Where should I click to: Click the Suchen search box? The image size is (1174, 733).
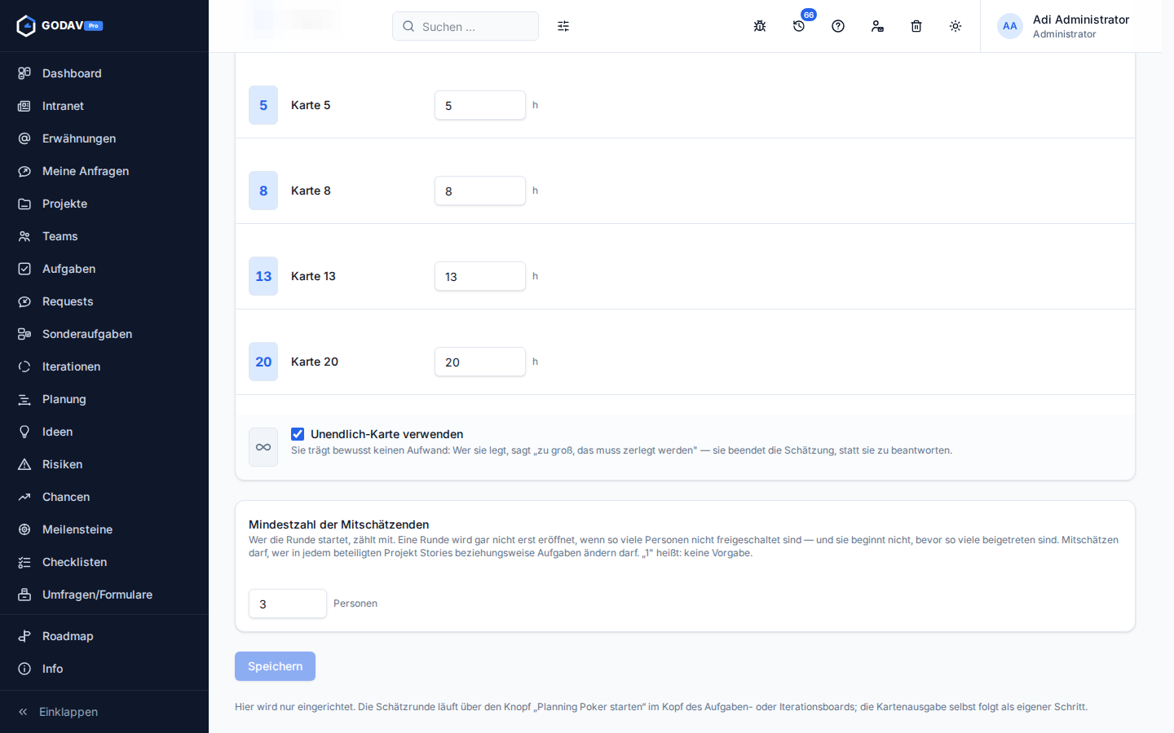[466, 26]
